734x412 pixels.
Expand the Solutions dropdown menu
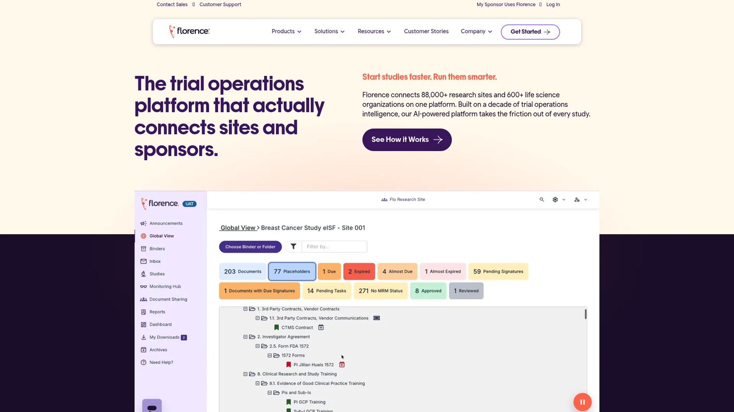coord(330,31)
